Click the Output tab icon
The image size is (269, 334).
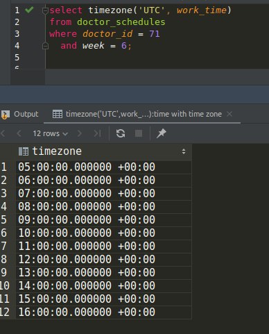click(5, 115)
